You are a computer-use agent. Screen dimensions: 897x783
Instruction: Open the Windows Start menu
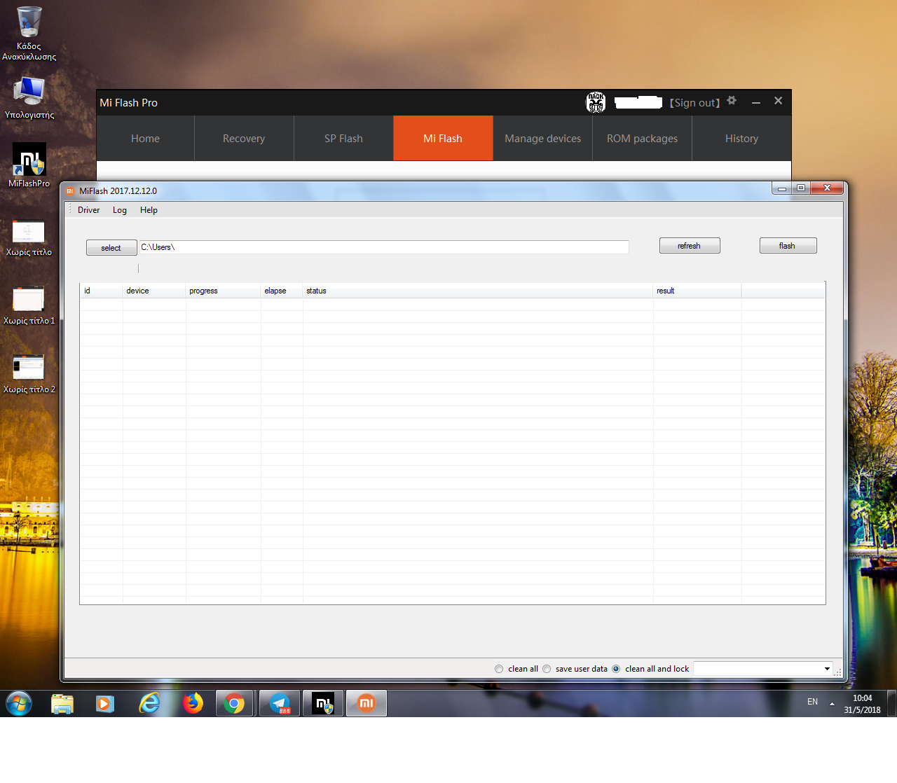19,703
